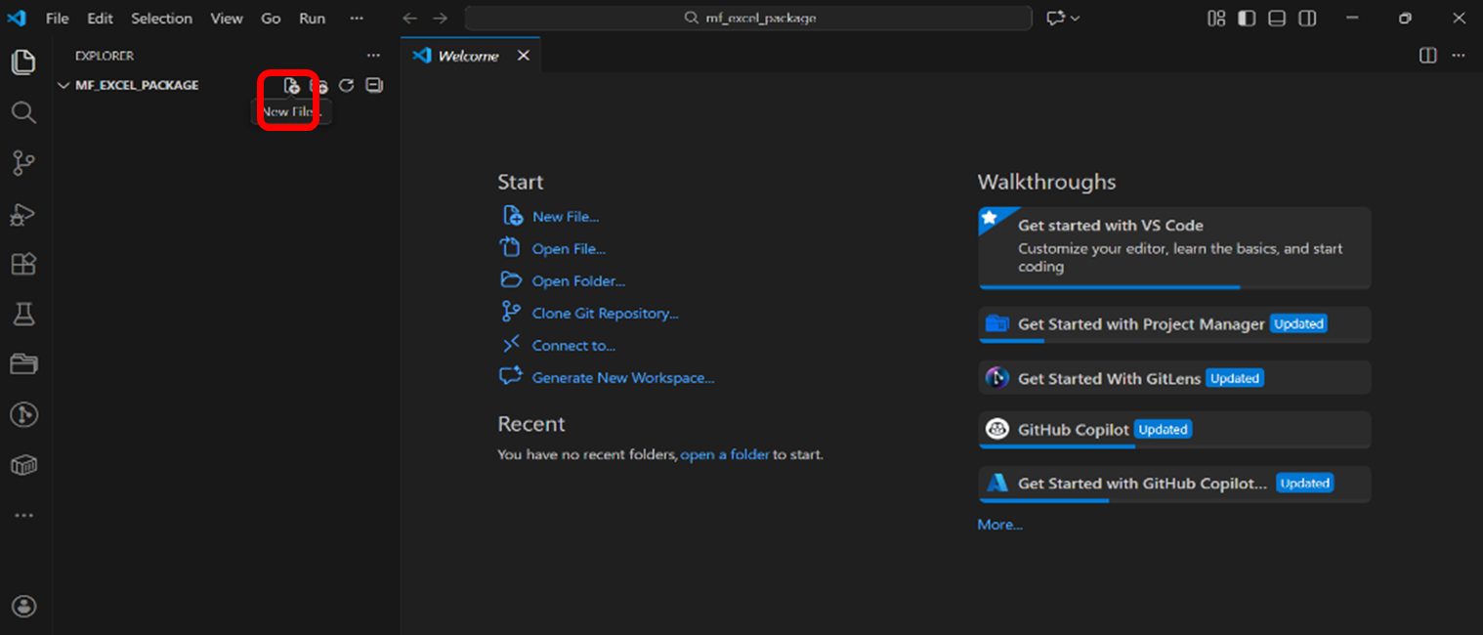
Task: Split the editor to the right
Action: tap(1427, 56)
